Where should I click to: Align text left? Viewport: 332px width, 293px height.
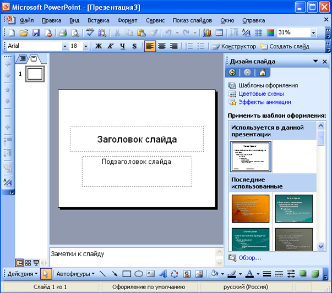[150, 46]
